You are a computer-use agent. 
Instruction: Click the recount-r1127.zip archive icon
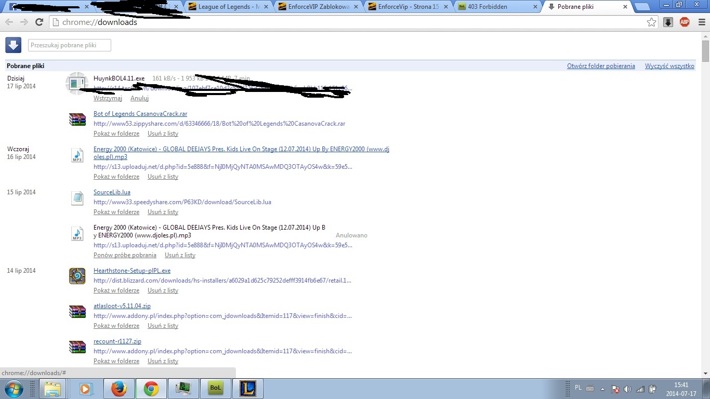point(77,347)
